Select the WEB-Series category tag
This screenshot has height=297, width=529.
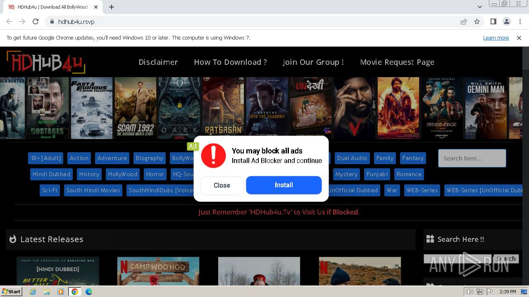tap(422, 190)
